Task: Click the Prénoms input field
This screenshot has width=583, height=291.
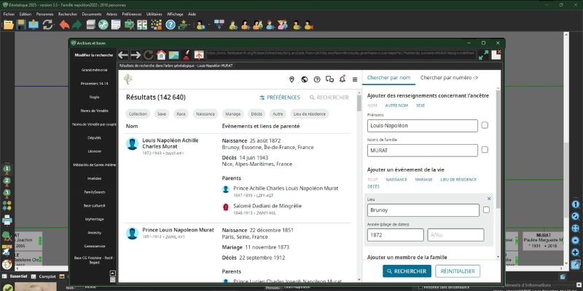Action: (423, 126)
